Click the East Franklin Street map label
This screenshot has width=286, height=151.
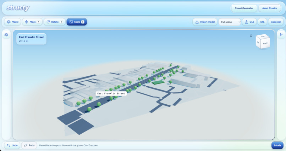pos(111,93)
